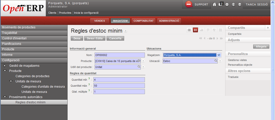
Task: Switch to calendar view icon
Action: tap(208, 30)
